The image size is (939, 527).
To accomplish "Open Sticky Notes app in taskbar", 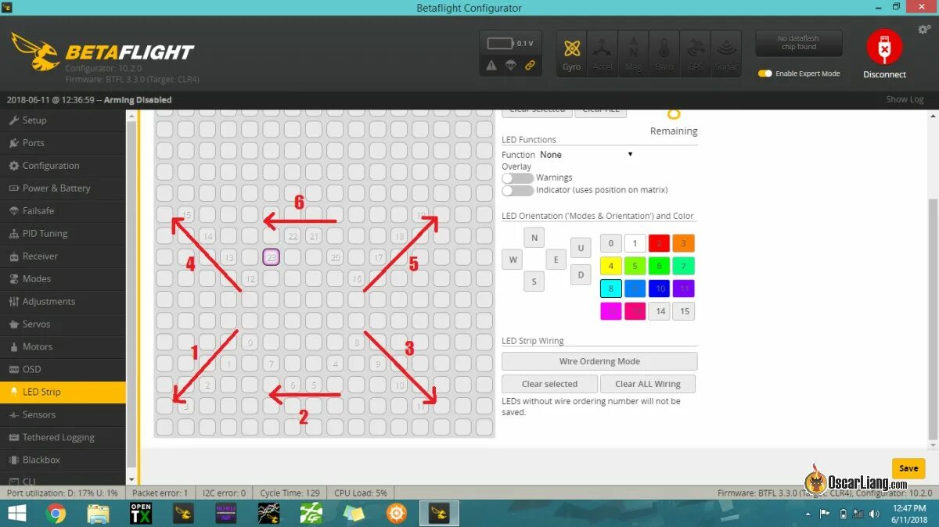I will coord(354,514).
